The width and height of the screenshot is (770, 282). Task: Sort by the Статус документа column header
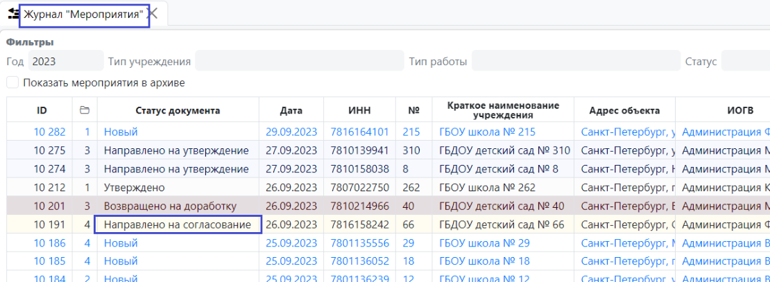point(178,111)
